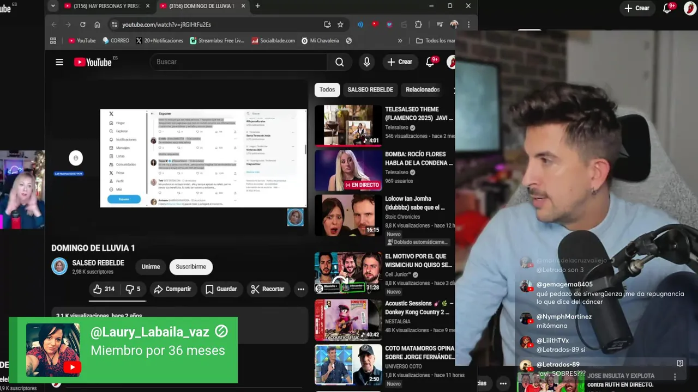698x392 pixels.
Task: Open TELESALSEO THEME video thumbnail
Action: tap(348, 125)
